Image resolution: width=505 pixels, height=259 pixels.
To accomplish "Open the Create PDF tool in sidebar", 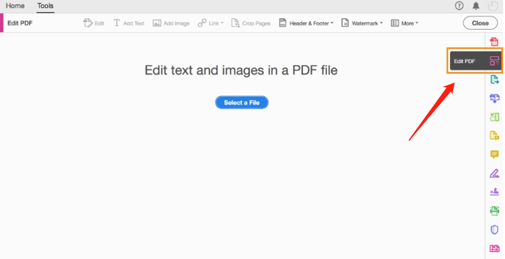I will click(x=494, y=42).
